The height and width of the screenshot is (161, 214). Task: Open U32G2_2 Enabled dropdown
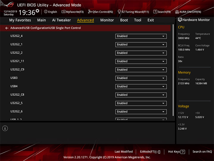pyautogui.click(x=141, y=53)
